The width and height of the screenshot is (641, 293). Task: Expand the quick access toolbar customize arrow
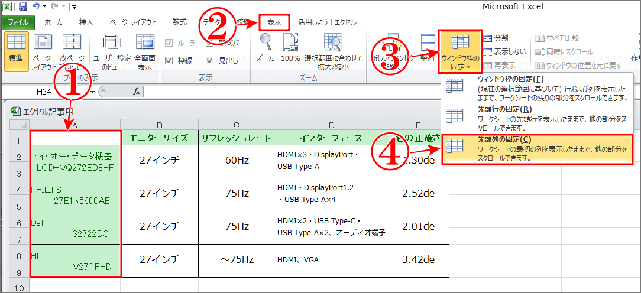point(73,7)
